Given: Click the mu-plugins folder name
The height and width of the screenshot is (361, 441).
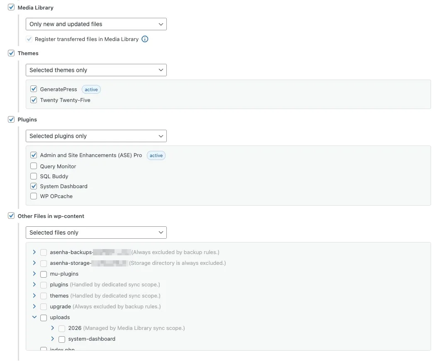Looking at the screenshot, I should [64, 274].
